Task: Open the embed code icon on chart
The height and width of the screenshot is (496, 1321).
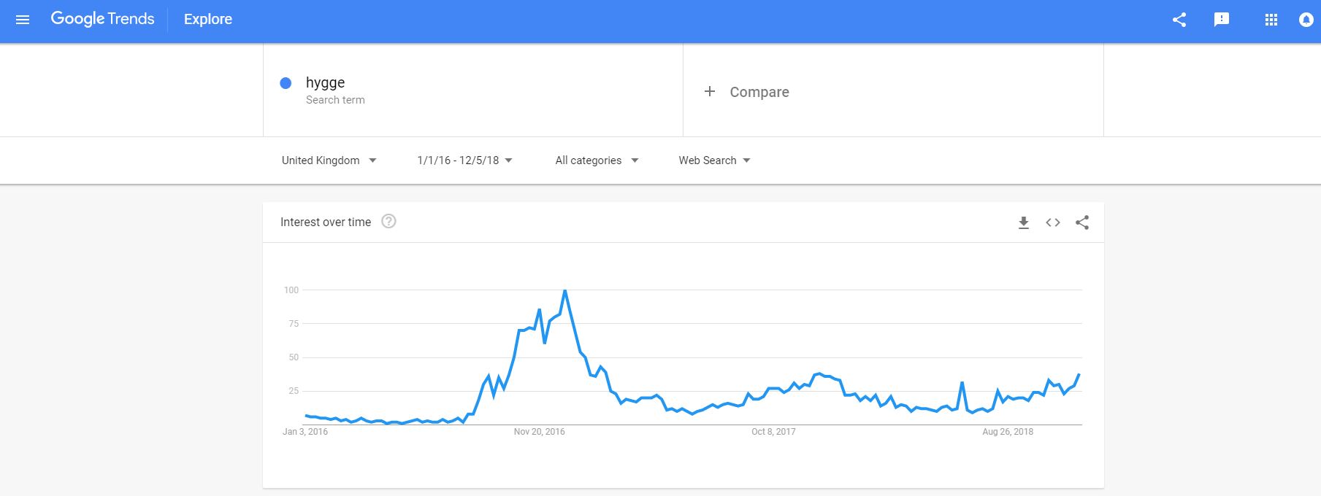Action: coord(1053,222)
